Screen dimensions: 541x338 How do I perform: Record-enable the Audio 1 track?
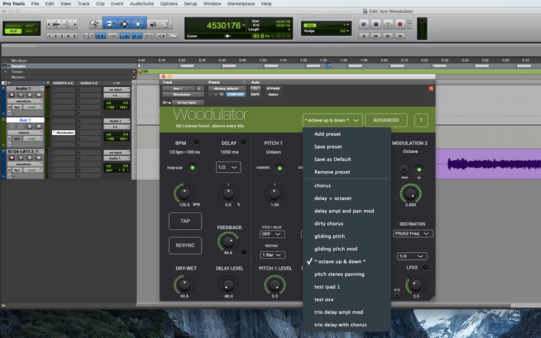tap(11, 95)
